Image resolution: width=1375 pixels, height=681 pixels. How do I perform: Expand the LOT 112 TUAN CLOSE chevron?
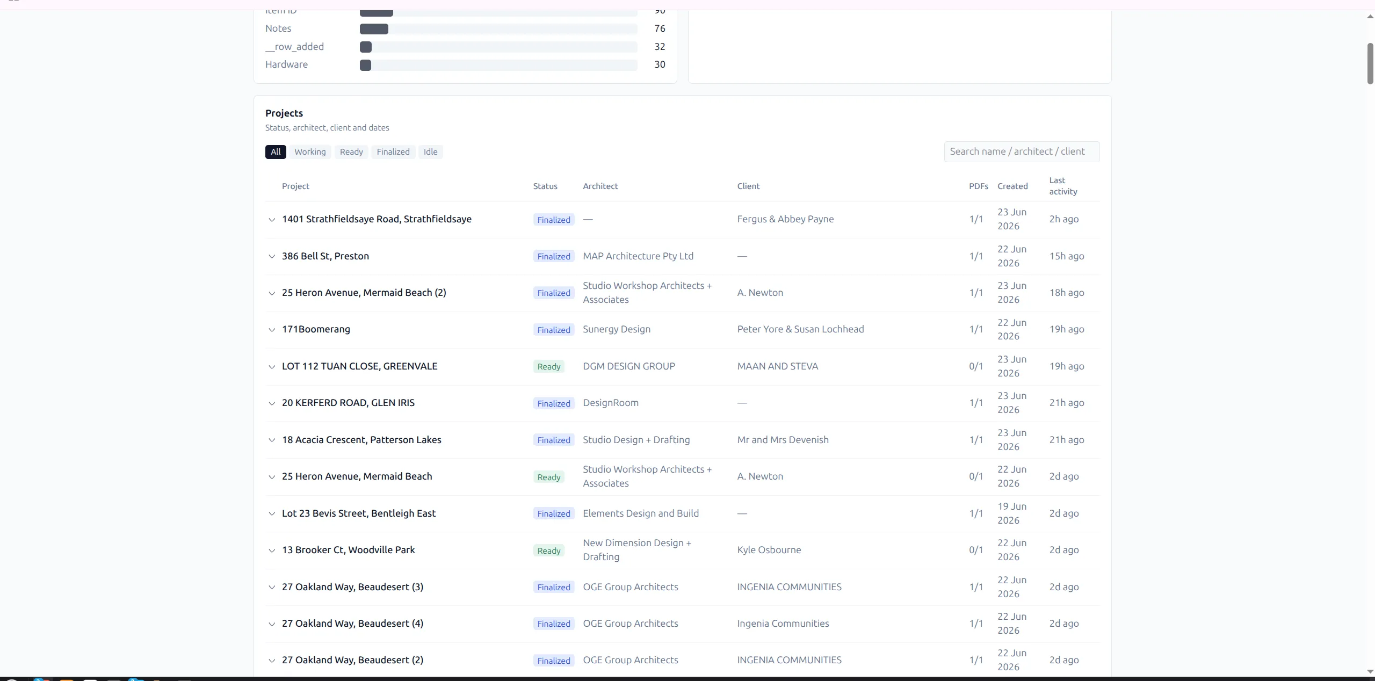(x=272, y=367)
